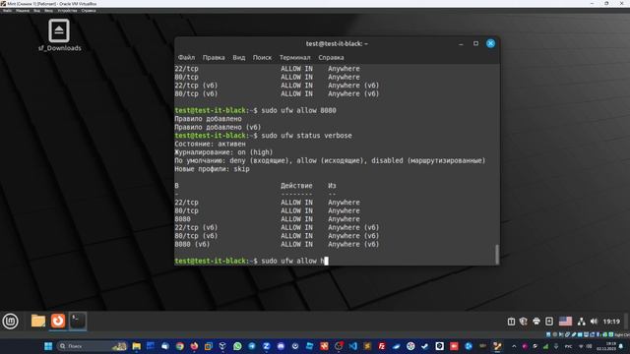This screenshot has height=354, width=630.
Task: Open the printer tray icon
Action: 536,322
